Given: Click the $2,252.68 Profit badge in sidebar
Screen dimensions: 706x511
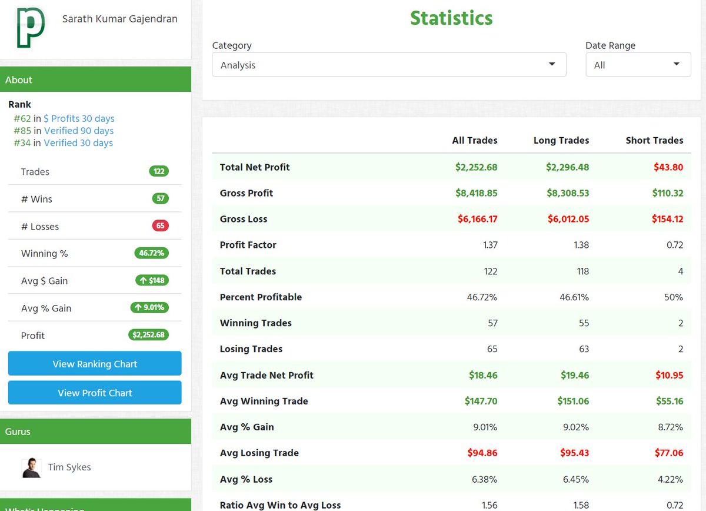Looking at the screenshot, I should pos(149,336).
